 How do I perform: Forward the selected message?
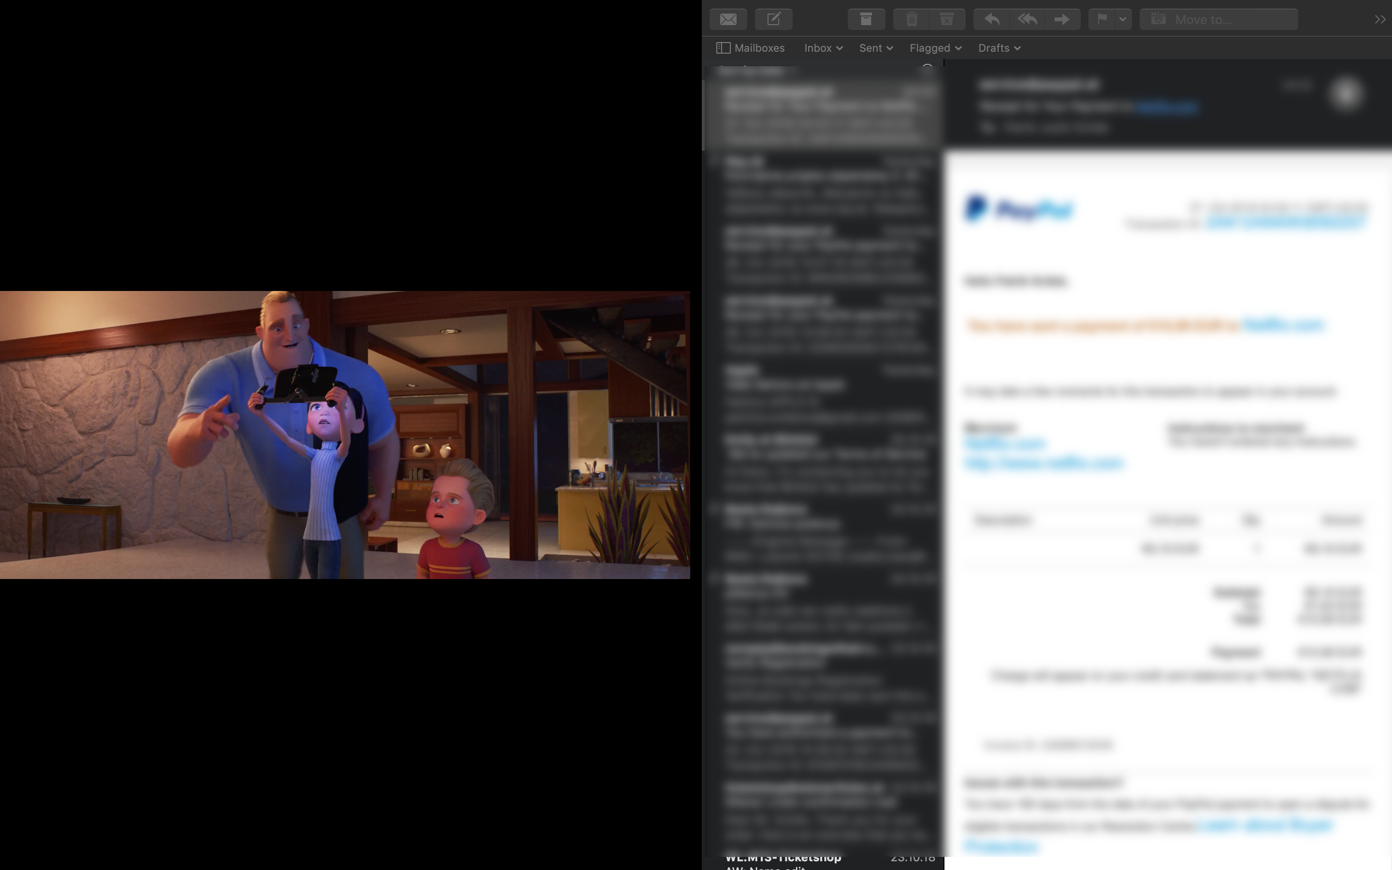(1062, 19)
